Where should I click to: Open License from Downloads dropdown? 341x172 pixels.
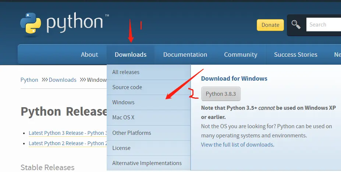(149, 148)
